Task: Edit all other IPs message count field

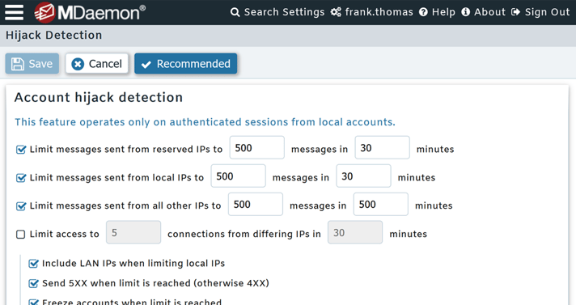Action: coord(256,204)
